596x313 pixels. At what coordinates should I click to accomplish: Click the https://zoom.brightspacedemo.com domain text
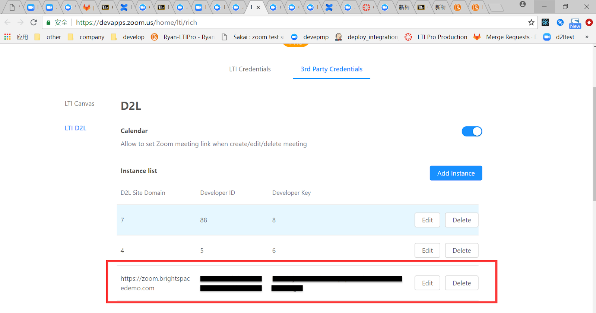155,283
